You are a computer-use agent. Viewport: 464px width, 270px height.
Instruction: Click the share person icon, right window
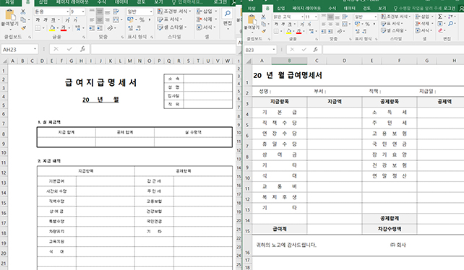point(461,8)
